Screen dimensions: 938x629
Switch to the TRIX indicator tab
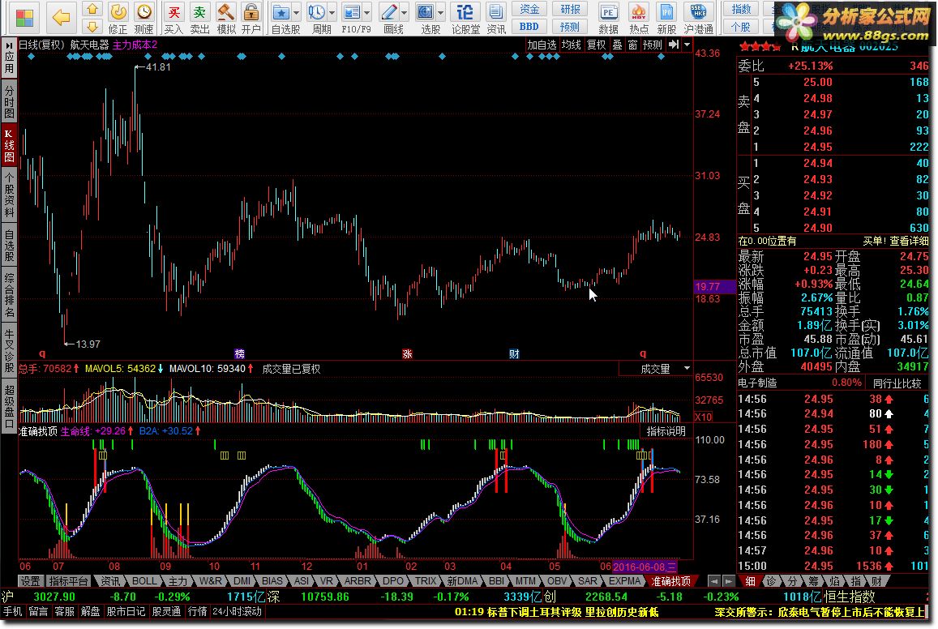[x=426, y=580]
